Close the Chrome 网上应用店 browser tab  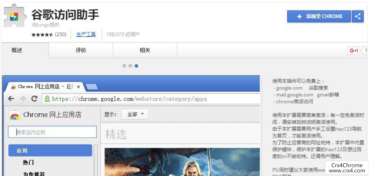pyautogui.click(x=79, y=87)
